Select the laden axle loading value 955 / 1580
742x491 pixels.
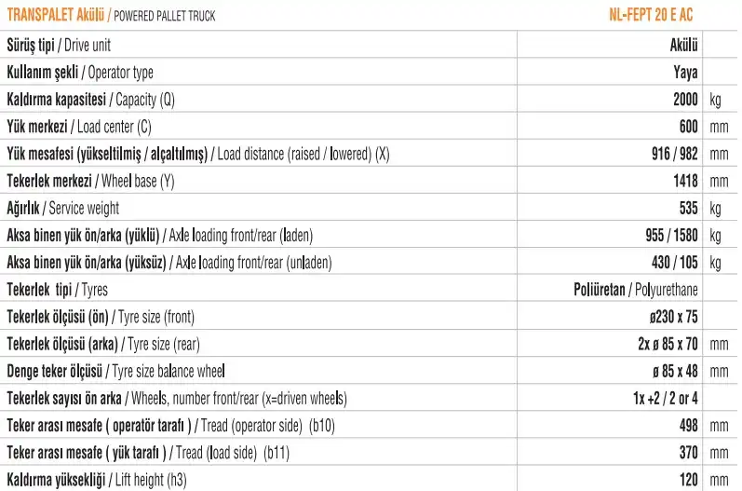coord(669,235)
